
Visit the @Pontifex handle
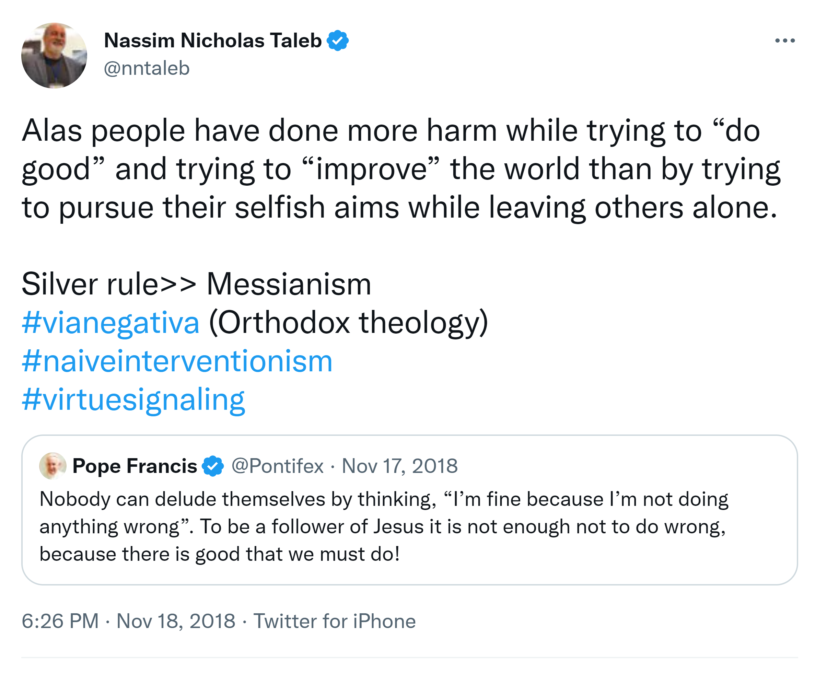(x=277, y=466)
